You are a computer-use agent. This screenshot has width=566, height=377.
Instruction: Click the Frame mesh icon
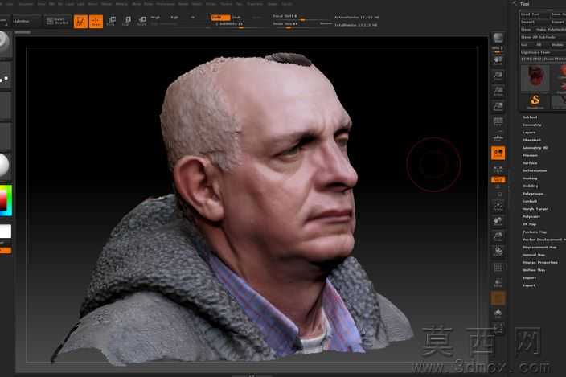(498, 206)
